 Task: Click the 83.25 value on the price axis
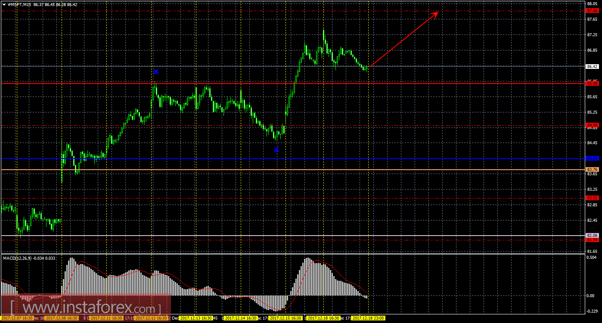coord(592,189)
